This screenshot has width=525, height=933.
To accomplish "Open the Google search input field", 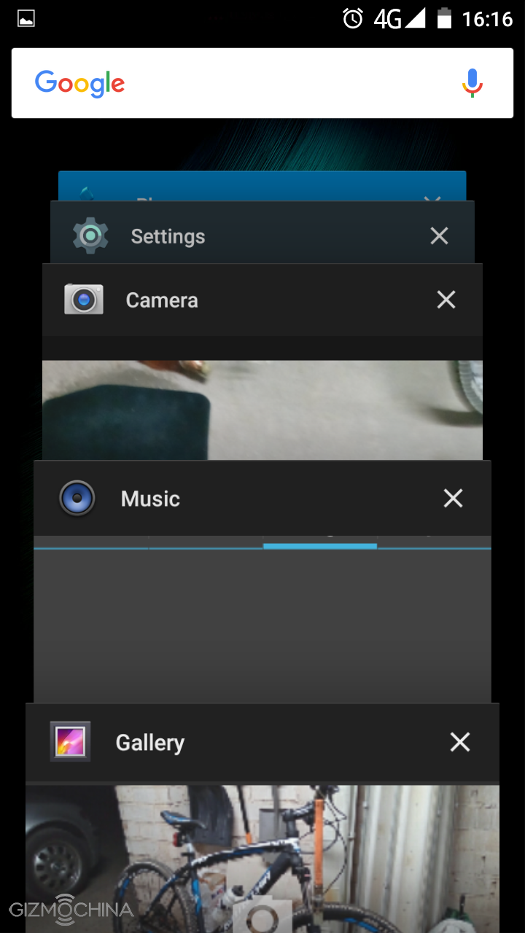I will coord(262,83).
